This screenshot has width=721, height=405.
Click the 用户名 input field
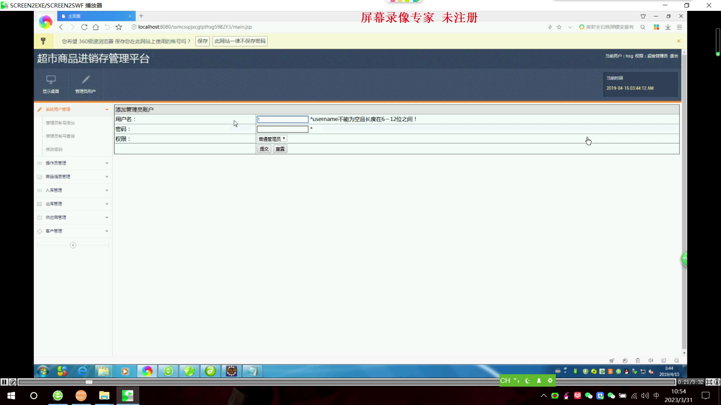(x=282, y=119)
